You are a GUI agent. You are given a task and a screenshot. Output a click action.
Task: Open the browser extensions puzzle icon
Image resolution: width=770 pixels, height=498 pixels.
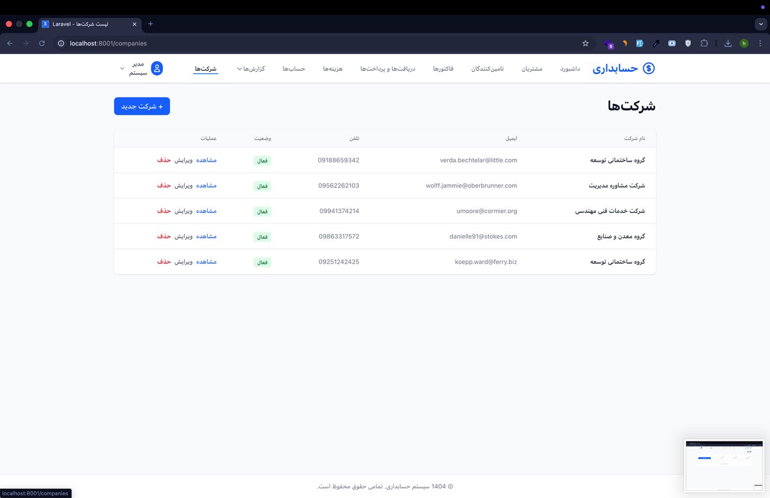click(x=704, y=44)
